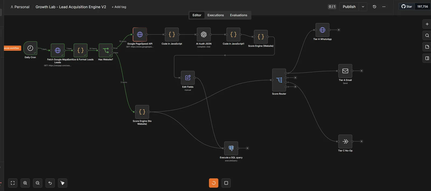Stop the current workflow execution
This screenshot has width=431, height=191.
(x=226, y=183)
